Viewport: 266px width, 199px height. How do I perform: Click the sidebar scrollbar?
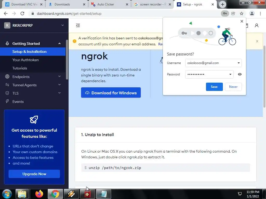(67, 60)
